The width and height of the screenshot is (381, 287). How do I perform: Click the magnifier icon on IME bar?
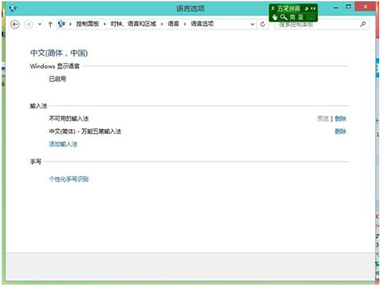[283, 18]
